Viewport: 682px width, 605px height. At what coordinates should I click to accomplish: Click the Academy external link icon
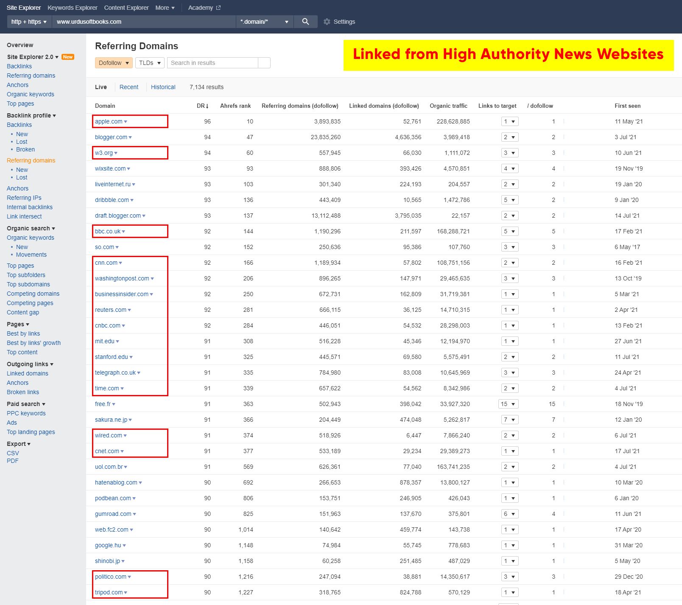point(218,8)
